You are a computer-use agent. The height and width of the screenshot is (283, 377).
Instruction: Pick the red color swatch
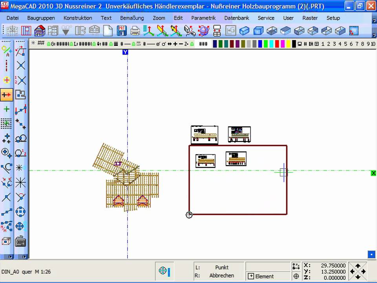point(277,44)
